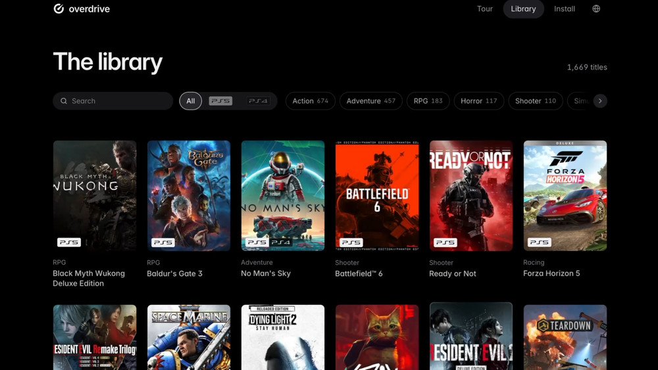Screen dimensions: 658x370
Task: Open Battlefield 6 cover art
Action: (377, 196)
